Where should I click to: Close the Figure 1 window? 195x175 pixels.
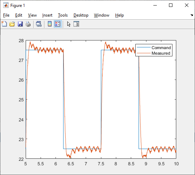(x=187, y=5)
